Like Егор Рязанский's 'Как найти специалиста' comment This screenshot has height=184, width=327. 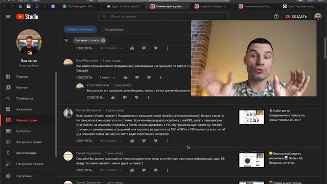point(125,78)
